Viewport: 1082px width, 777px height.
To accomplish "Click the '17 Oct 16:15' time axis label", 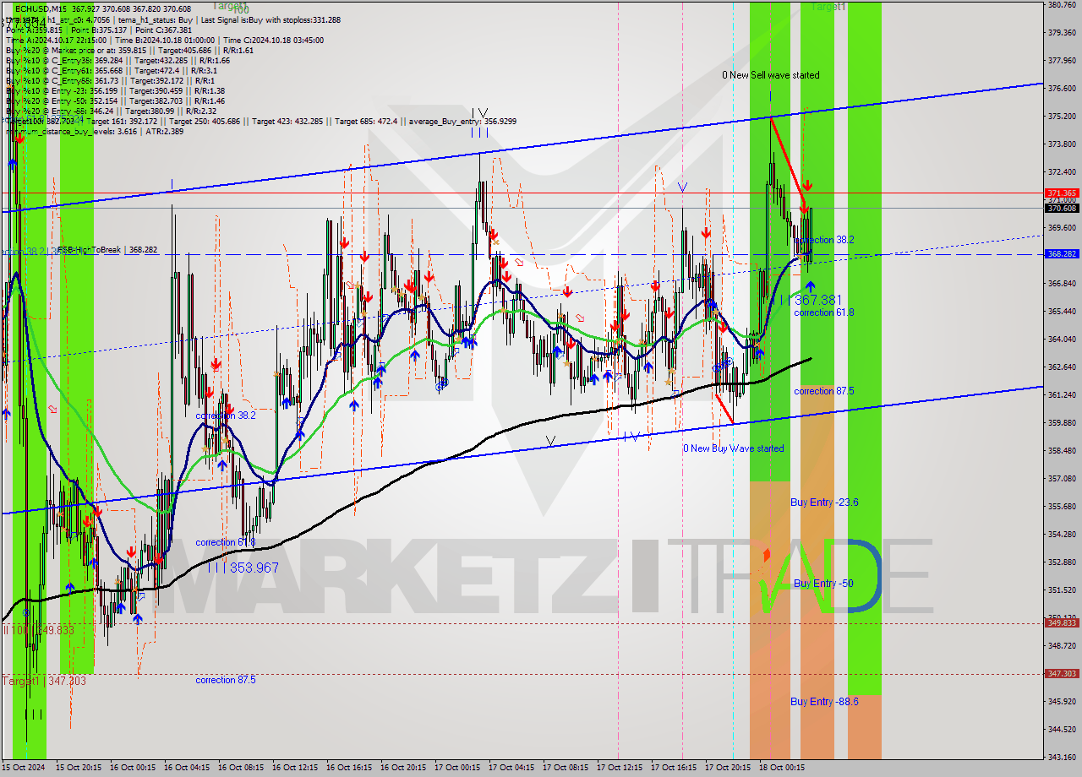I will coord(675,768).
